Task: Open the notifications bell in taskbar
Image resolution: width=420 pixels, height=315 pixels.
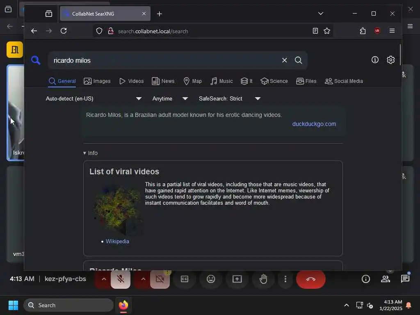Action: tap(409, 305)
